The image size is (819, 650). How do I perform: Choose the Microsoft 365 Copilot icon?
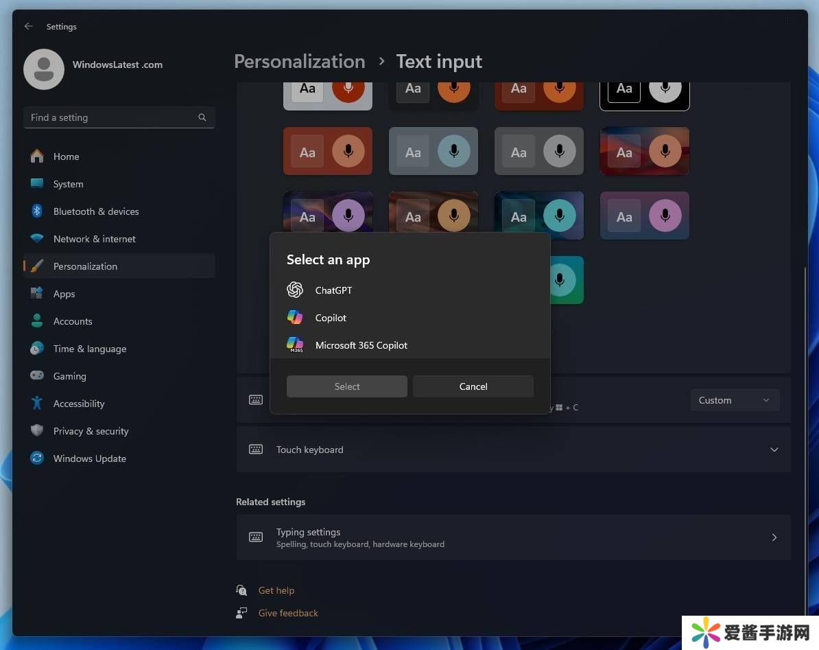[x=295, y=345]
